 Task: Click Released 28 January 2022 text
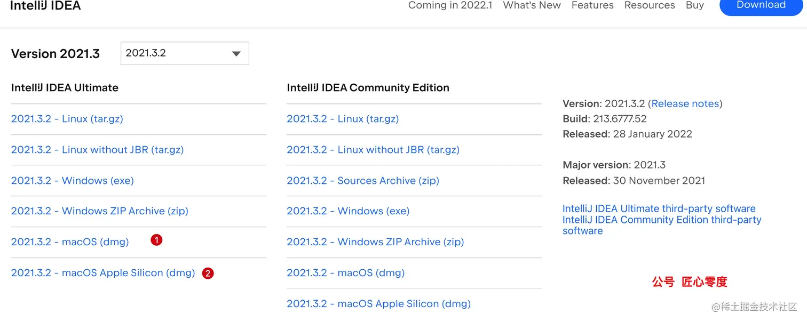click(627, 134)
